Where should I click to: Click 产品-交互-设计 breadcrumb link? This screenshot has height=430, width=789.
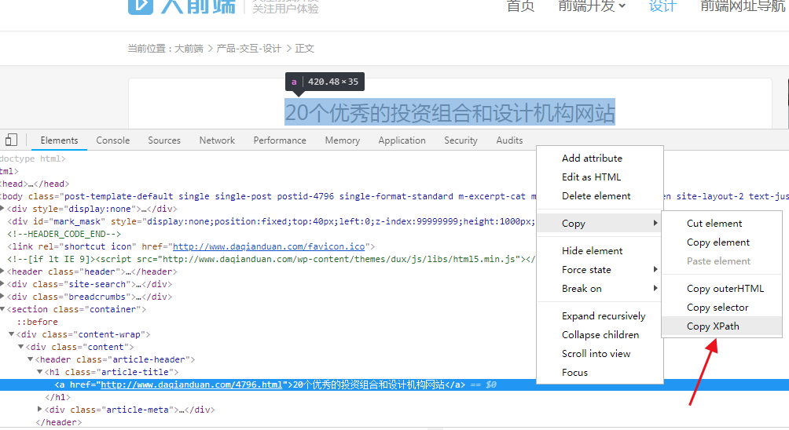click(248, 49)
